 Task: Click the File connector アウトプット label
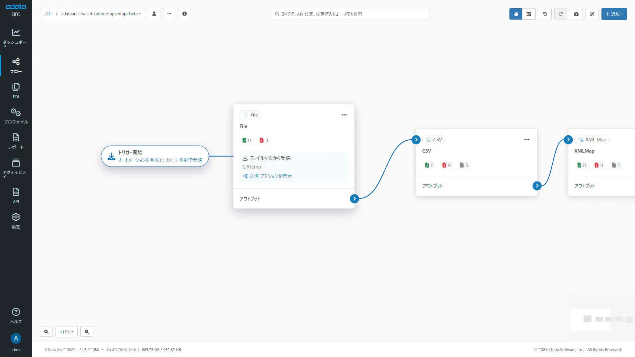[x=250, y=199]
